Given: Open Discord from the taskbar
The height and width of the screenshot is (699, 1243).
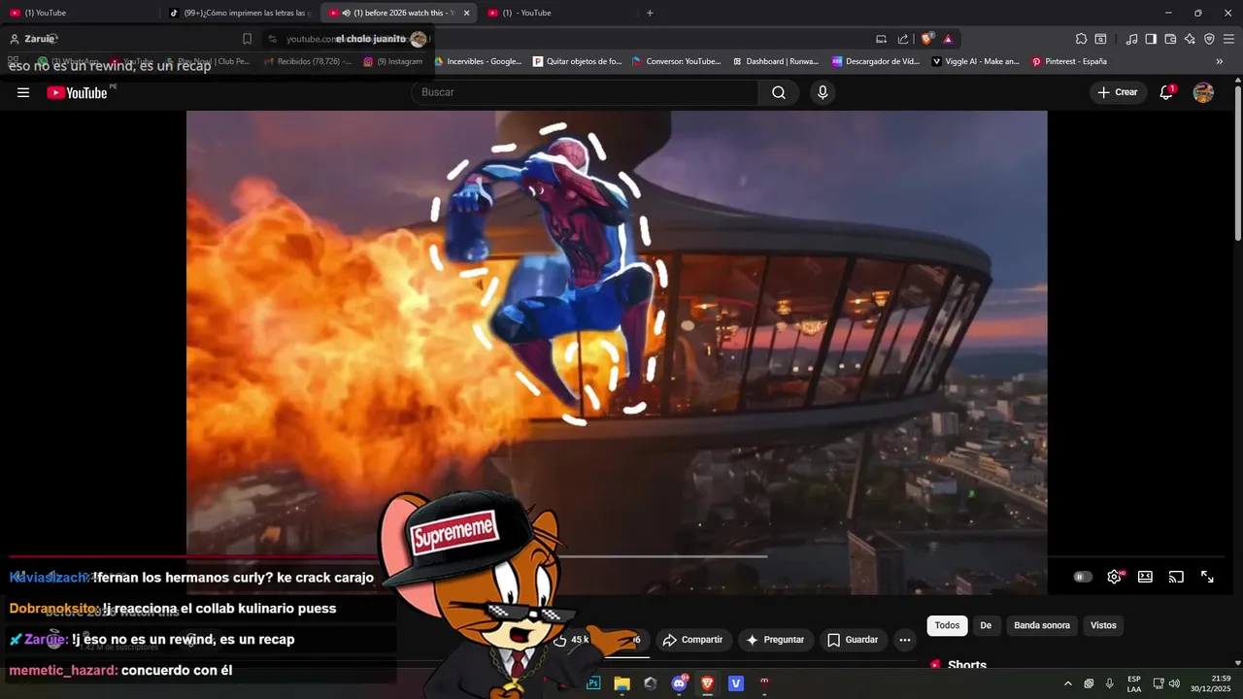Looking at the screenshot, I should (680, 683).
